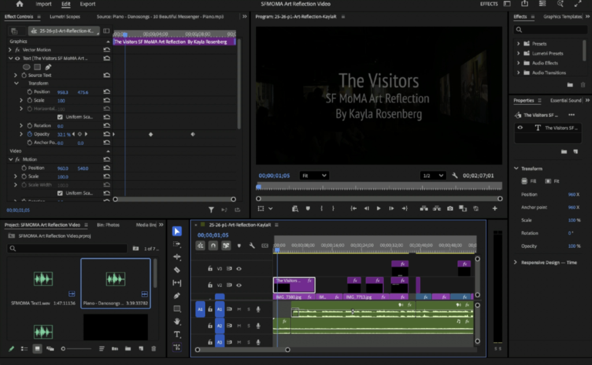
Task: Expand the Vector Motion effect
Action: [x=10, y=50]
